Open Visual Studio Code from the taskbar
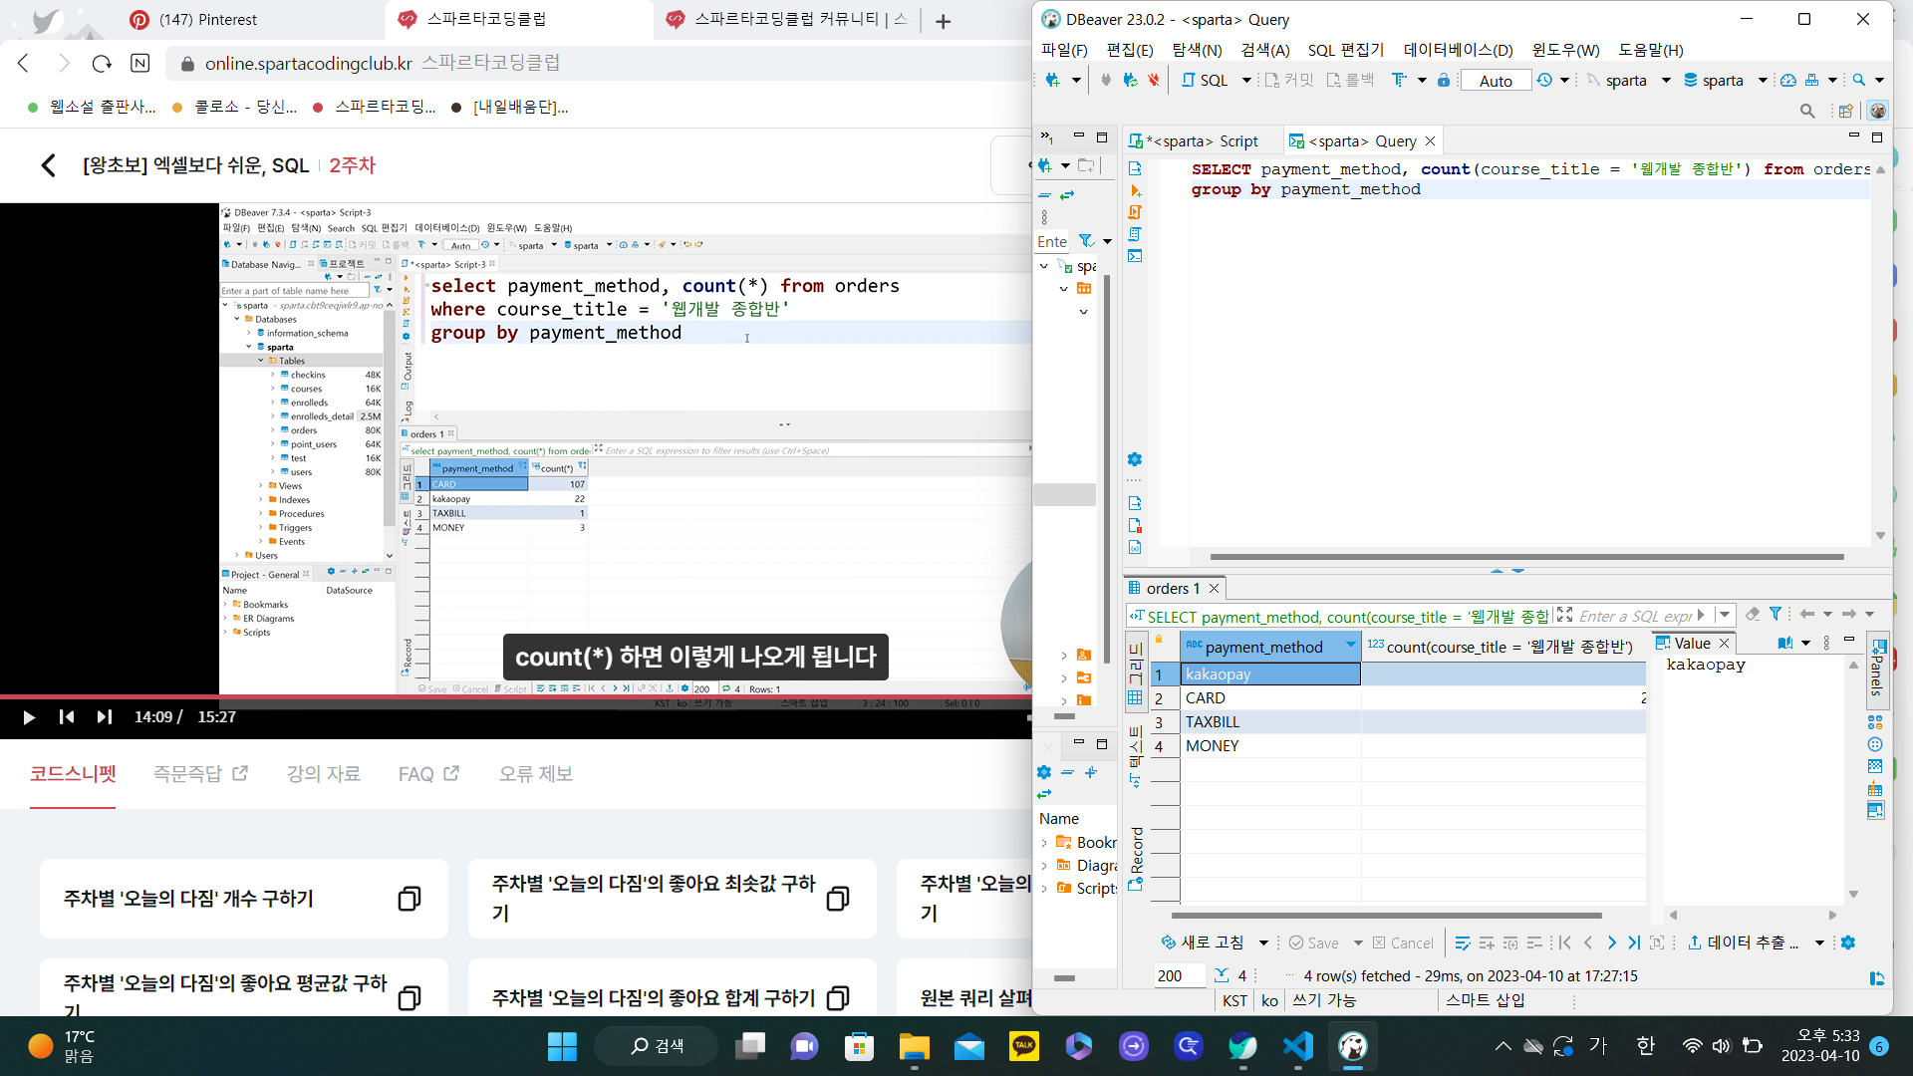Screen dimensions: 1913x1076 pos(1298,1046)
